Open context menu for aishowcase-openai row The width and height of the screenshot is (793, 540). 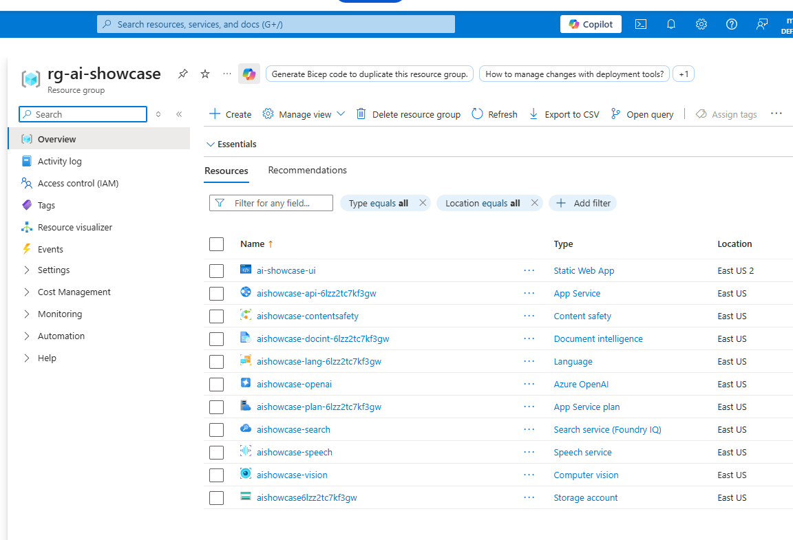(529, 385)
